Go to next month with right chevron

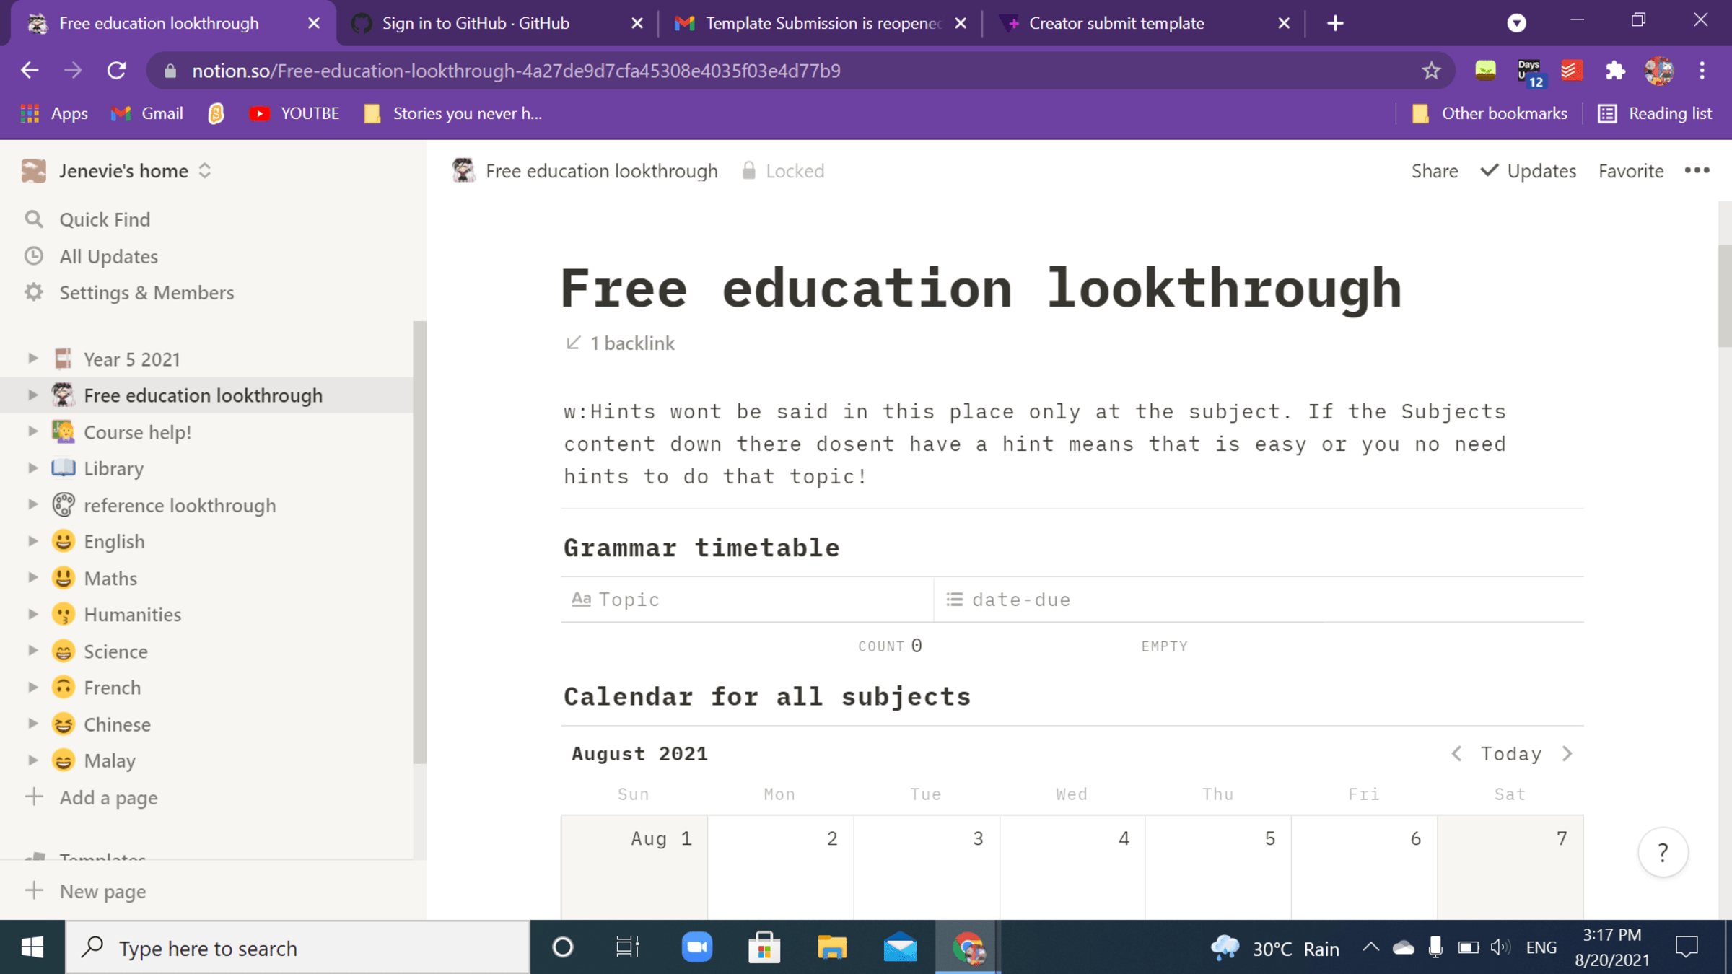click(x=1567, y=753)
